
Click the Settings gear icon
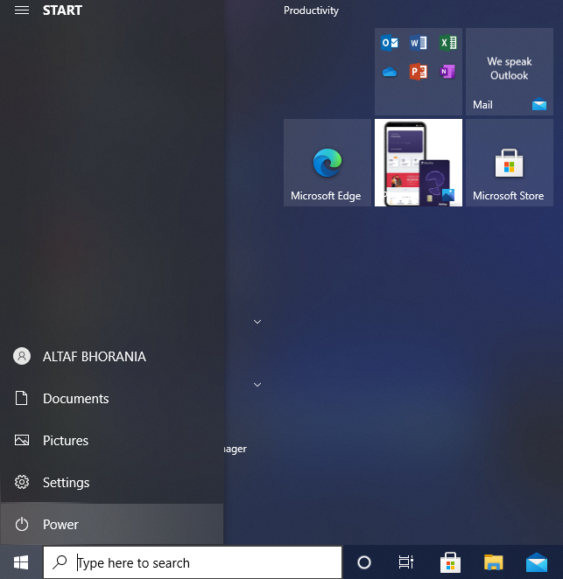point(22,482)
